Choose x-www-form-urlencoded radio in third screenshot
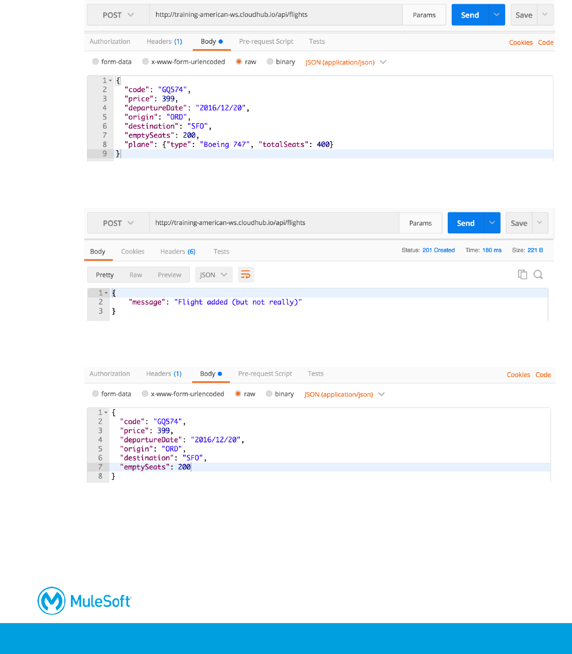Image resolution: width=572 pixels, height=654 pixels. [145, 394]
